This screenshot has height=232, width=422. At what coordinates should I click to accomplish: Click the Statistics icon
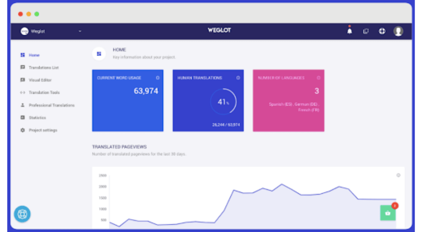coord(22,117)
